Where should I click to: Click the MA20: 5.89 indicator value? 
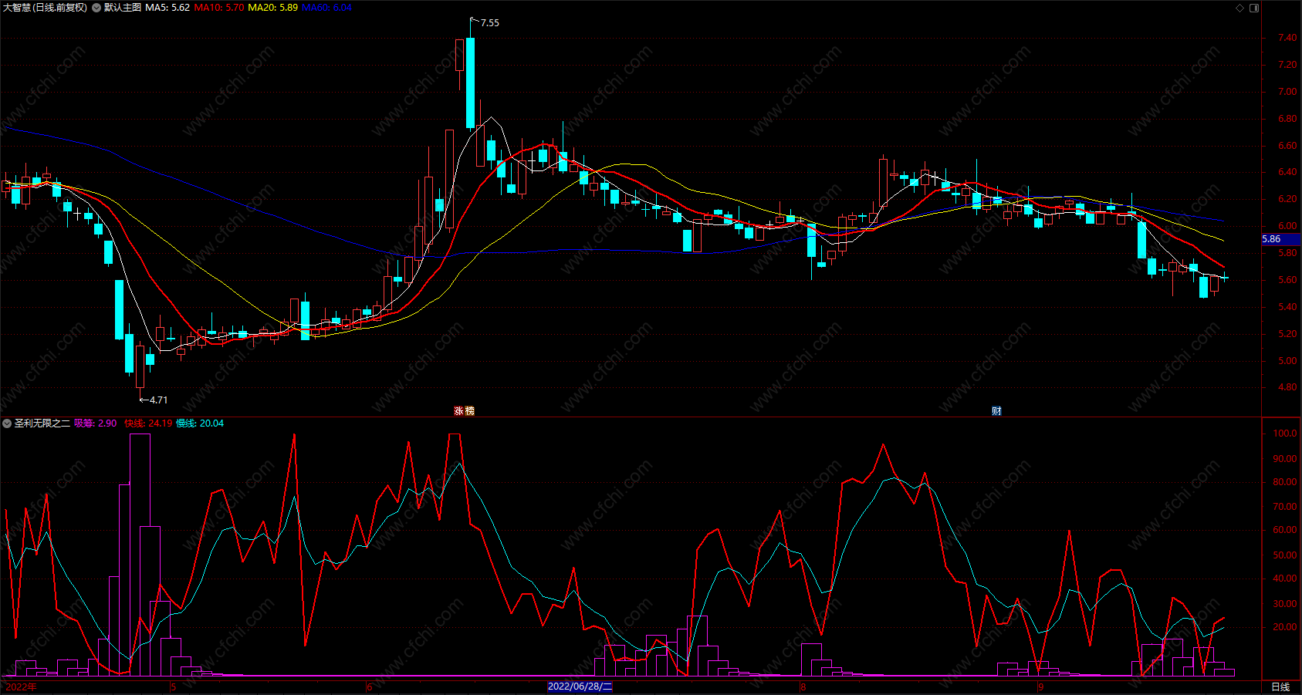coord(272,8)
